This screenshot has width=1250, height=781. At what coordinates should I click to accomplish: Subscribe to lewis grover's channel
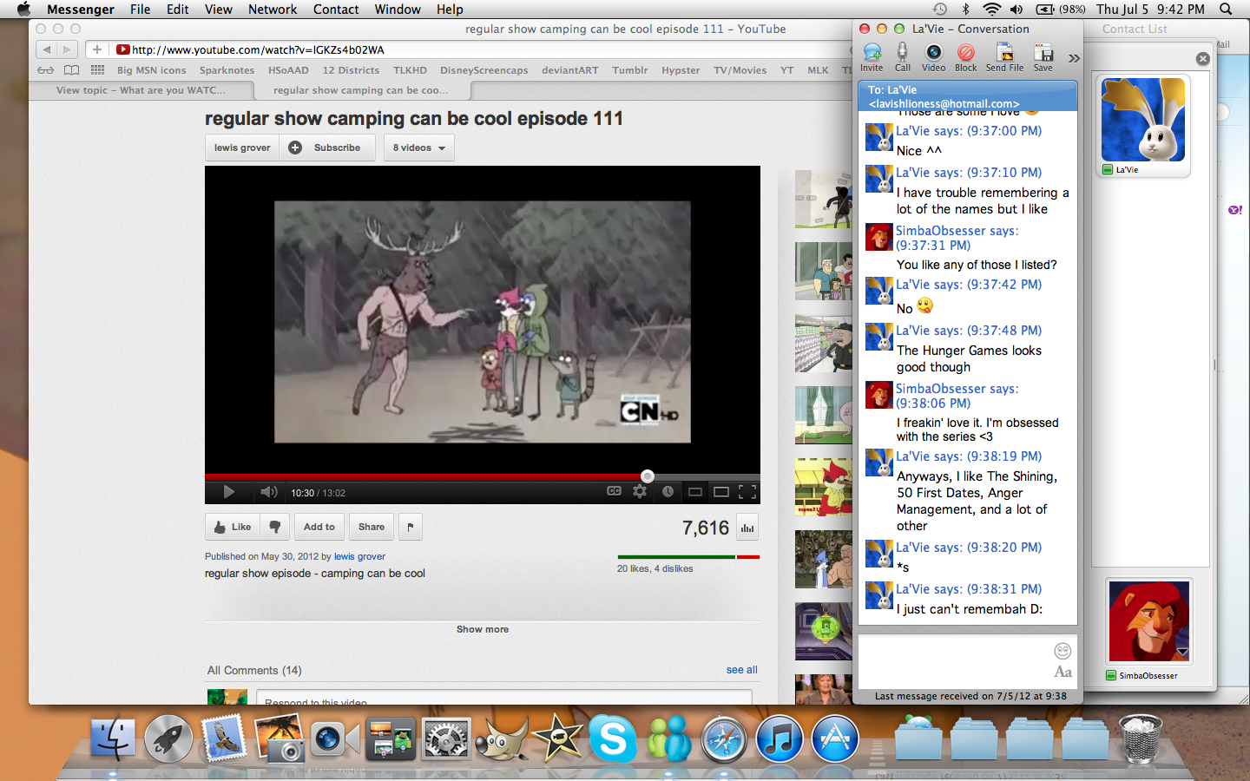coord(327,148)
